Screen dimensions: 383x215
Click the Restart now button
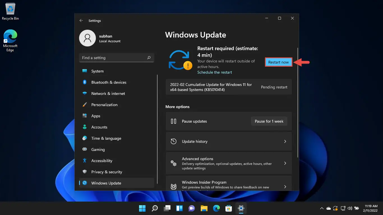click(278, 62)
